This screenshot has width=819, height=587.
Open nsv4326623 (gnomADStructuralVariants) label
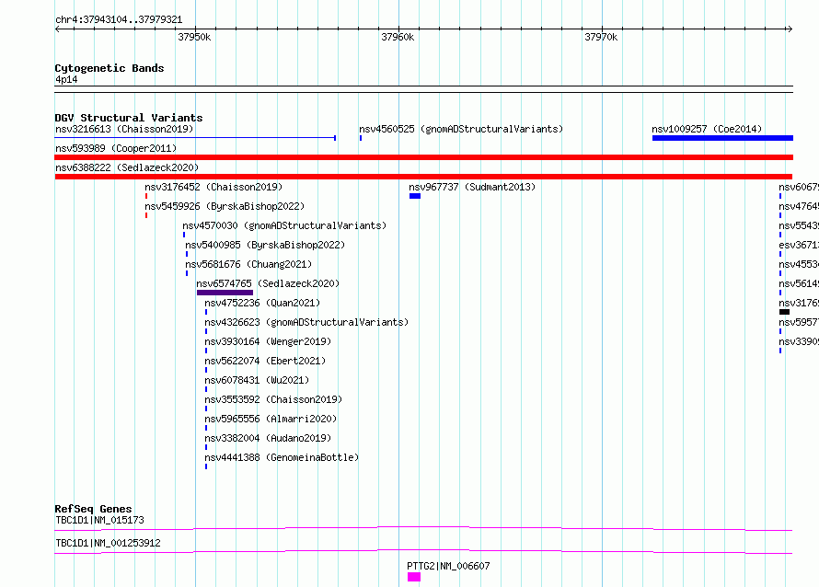[x=306, y=322]
